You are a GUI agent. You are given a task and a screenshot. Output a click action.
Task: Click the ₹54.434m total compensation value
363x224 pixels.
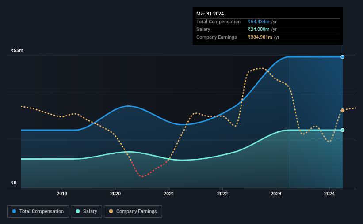click(258, 22)
